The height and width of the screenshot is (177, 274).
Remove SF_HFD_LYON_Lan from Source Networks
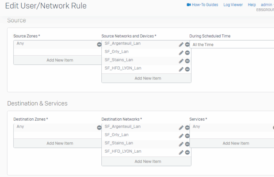coord(187,69)
